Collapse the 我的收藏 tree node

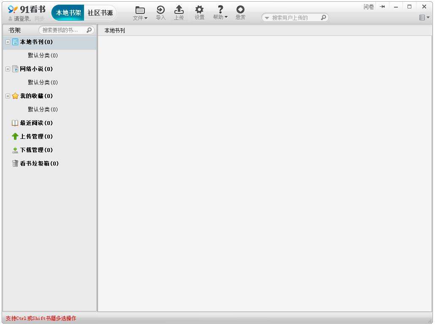(8, 96)
